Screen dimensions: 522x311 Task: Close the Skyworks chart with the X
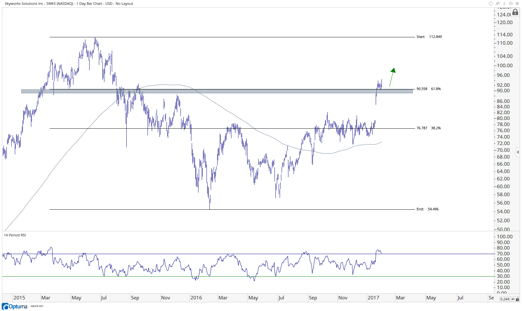point(517,4)
